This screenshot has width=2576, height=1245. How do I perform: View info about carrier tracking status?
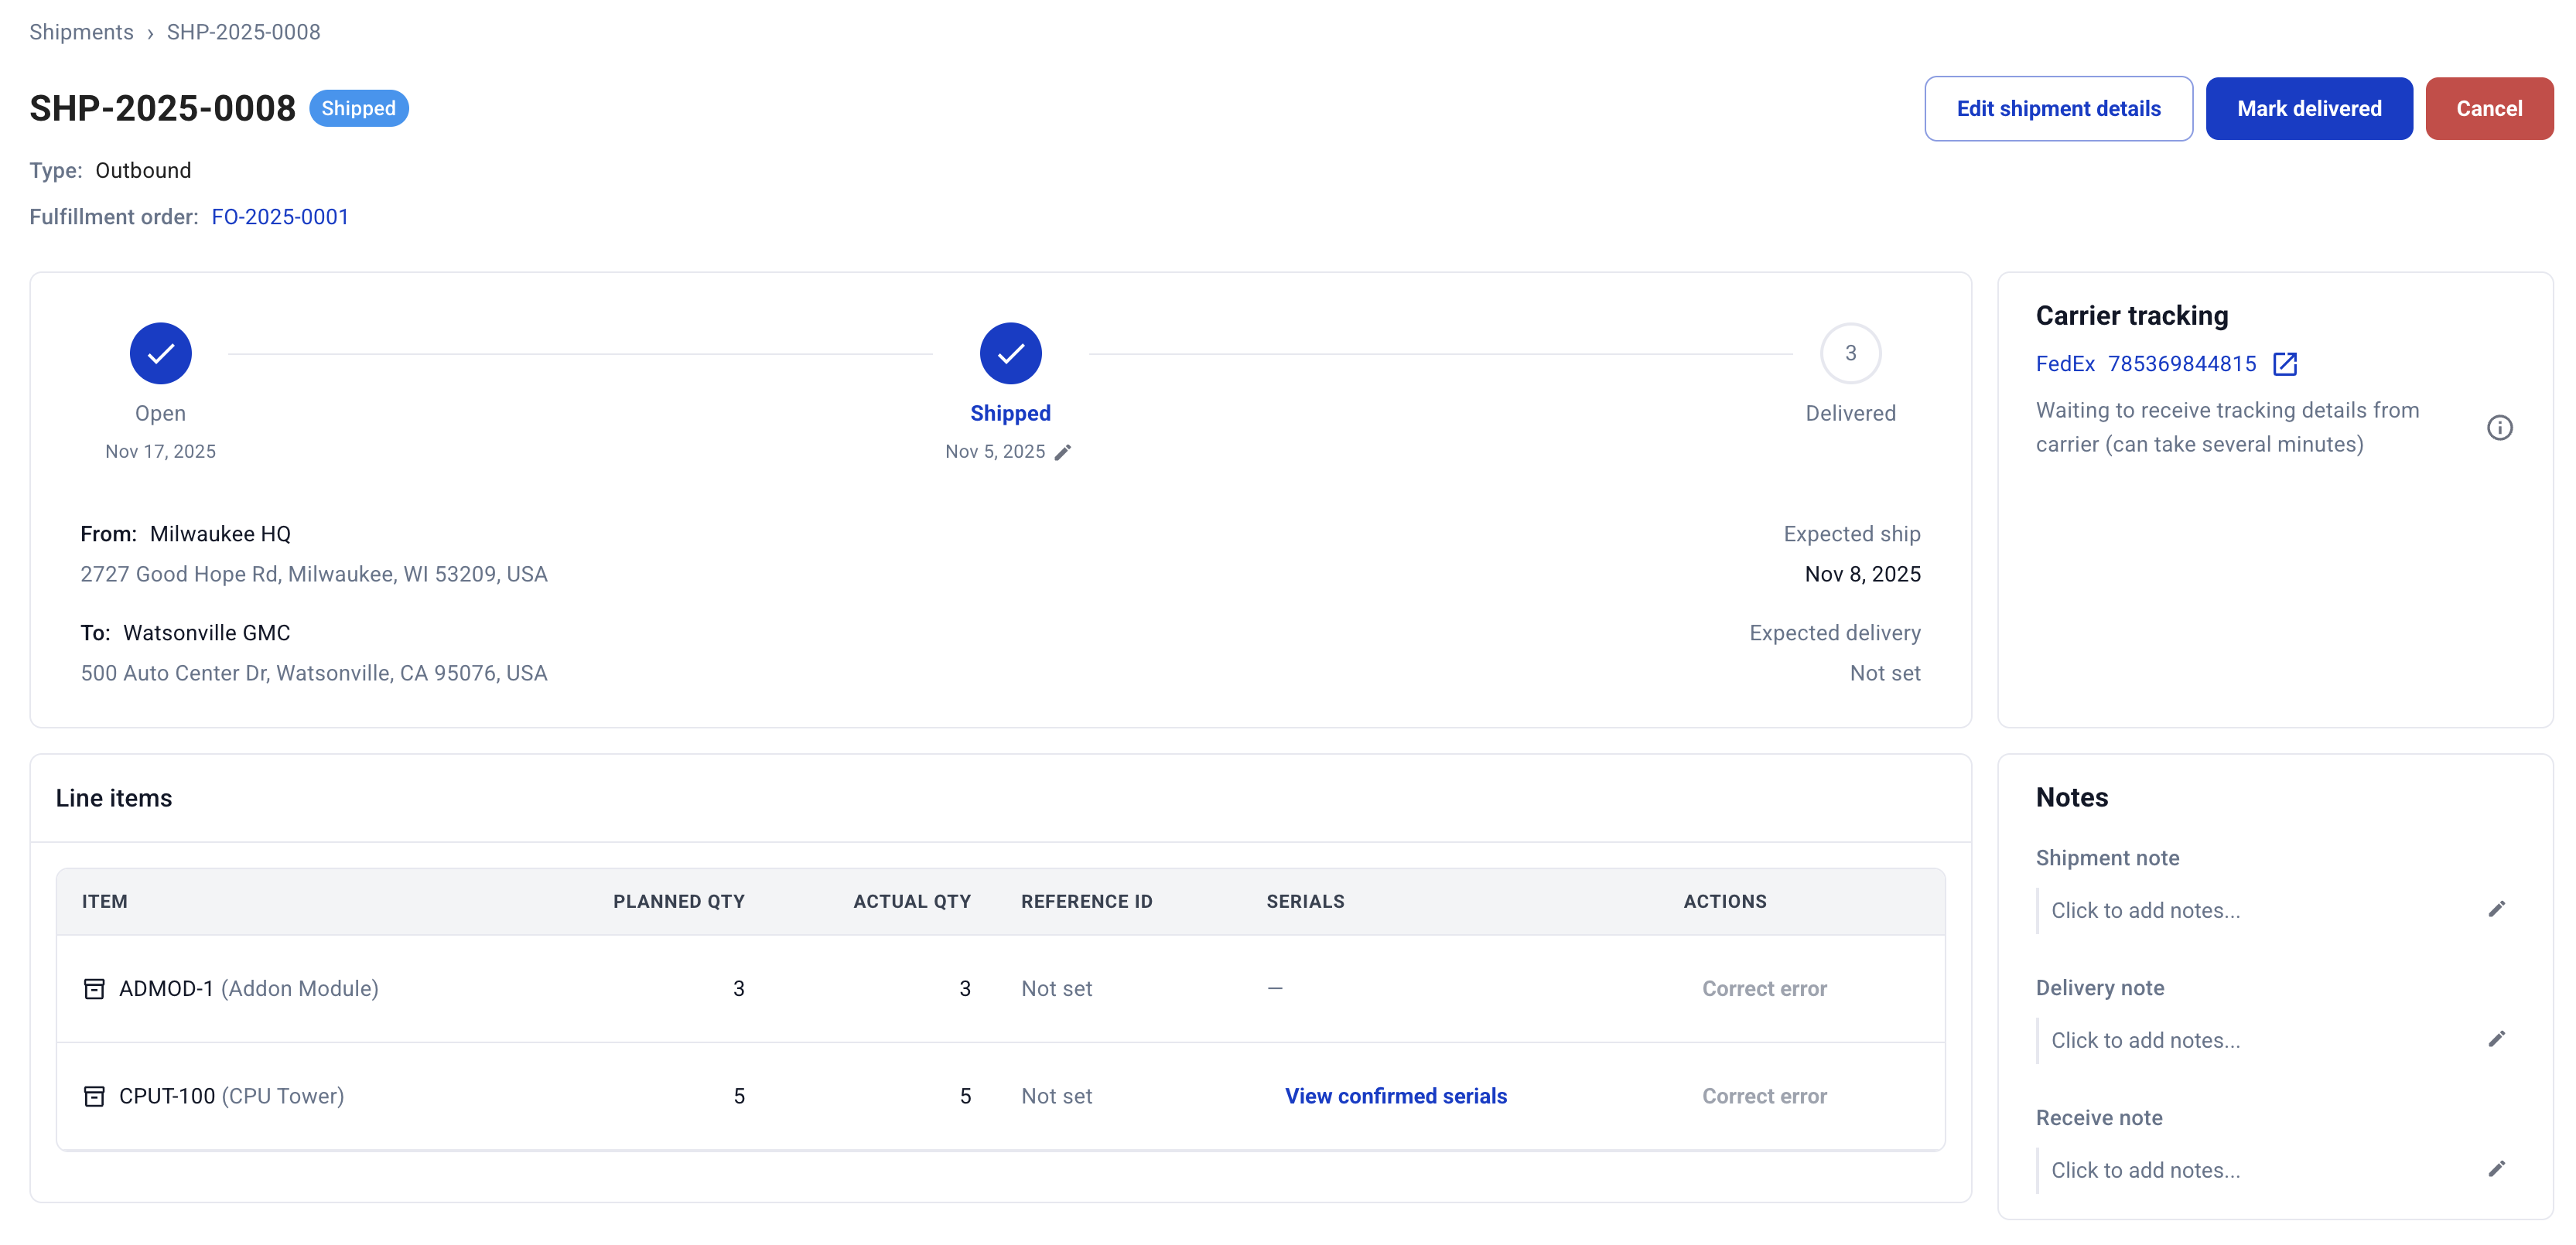(x=2501, y=427)
